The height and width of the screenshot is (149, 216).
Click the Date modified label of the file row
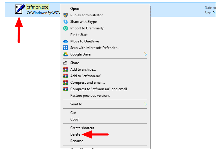click(x=210, y=8)
